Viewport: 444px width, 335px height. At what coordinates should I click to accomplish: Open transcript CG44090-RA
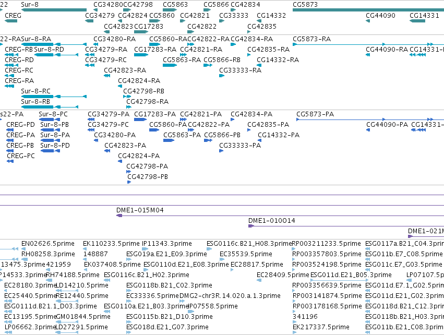click(x=387, y=50)
